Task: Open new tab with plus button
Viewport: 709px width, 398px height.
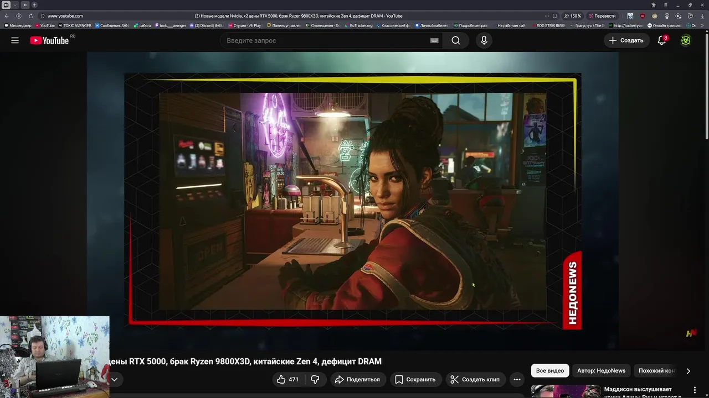Action: (34, 5)
